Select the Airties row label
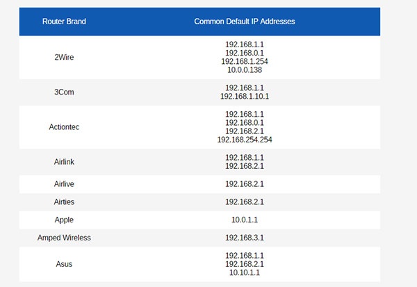 pyautogui.click(x=64, y=202)
